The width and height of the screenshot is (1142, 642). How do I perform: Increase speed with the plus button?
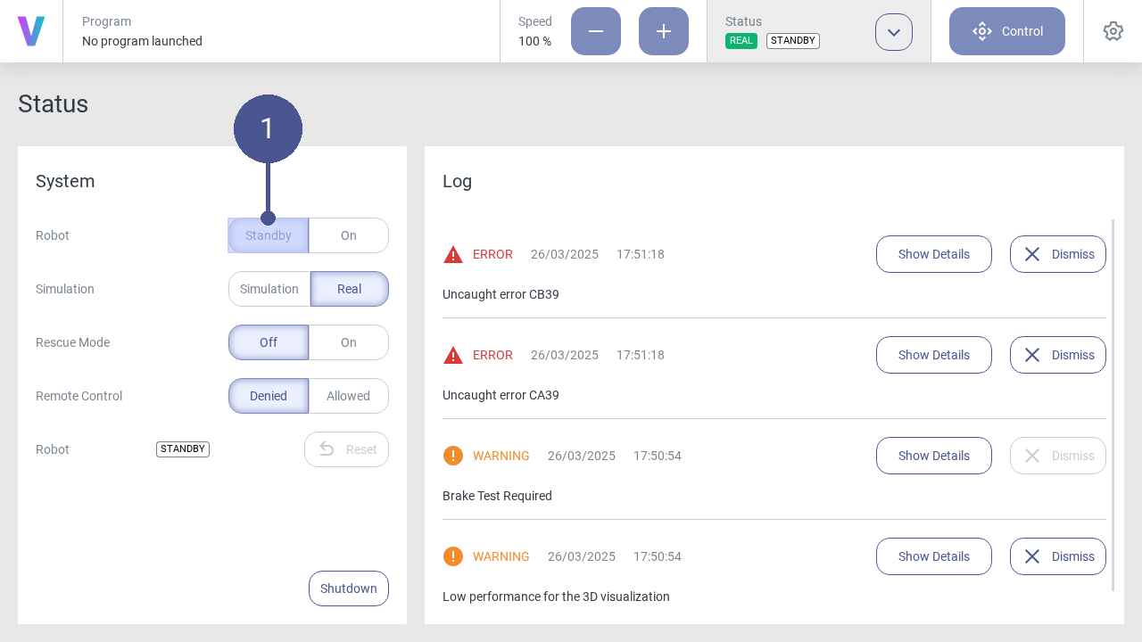[x=663, y=31]
